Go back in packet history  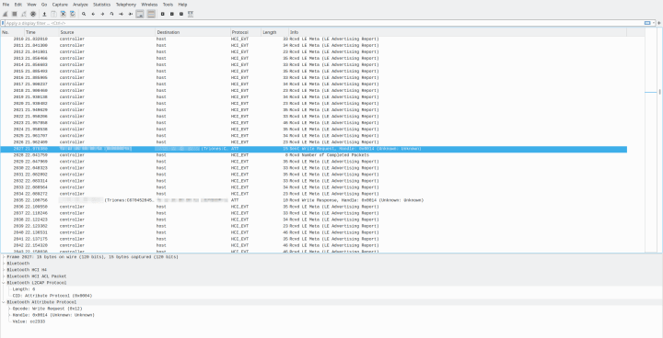point(93,14)
